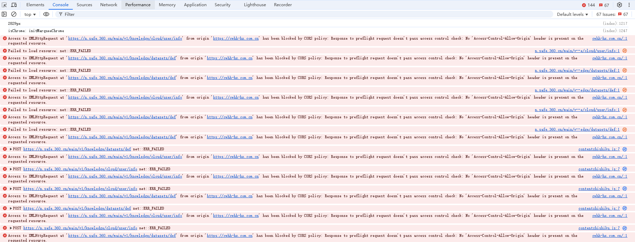Click the eye icon to create live expression
Viewport: 635px width, 242px height.
point(46,14)
